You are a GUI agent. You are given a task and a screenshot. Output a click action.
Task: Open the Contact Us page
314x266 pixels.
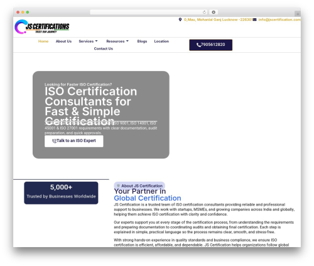point(104,48)
